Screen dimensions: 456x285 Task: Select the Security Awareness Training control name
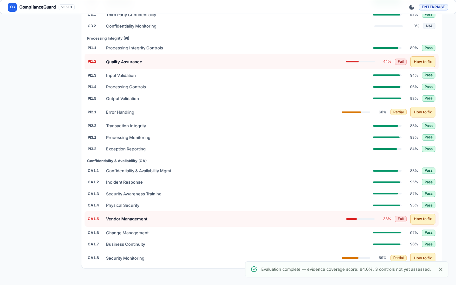(134, 194)
